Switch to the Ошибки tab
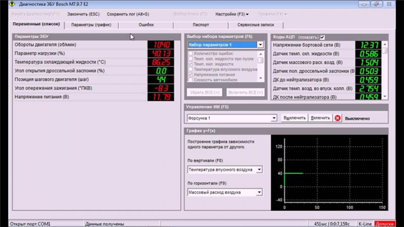Viewport: 404px width, 227px height. click(146, 25)
